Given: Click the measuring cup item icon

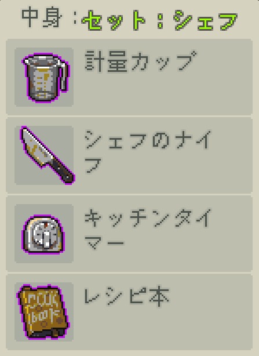Looking at the screenshot, I should coord(45,78).
